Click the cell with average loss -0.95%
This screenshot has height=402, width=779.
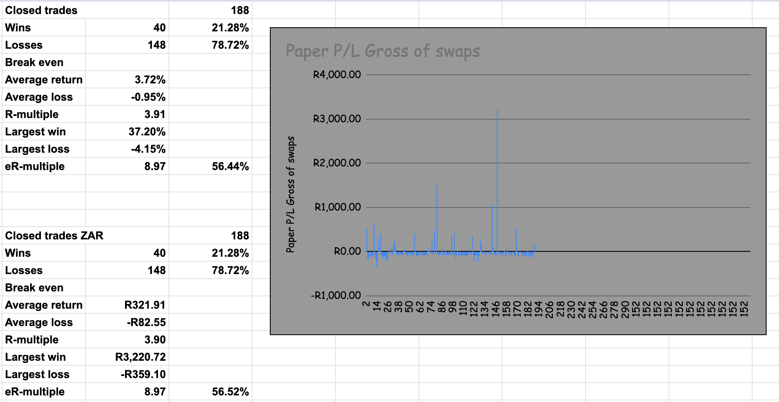(x=148, y=97)
